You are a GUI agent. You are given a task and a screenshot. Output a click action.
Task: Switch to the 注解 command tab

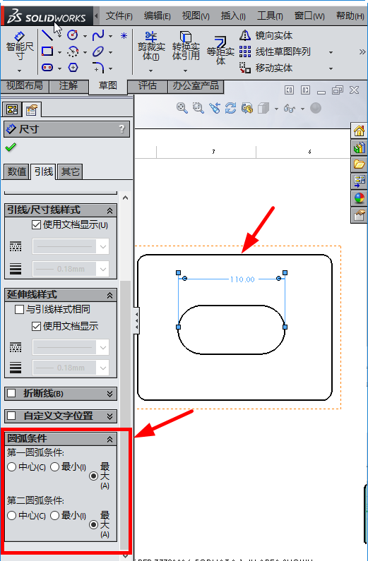coord(69,85)
